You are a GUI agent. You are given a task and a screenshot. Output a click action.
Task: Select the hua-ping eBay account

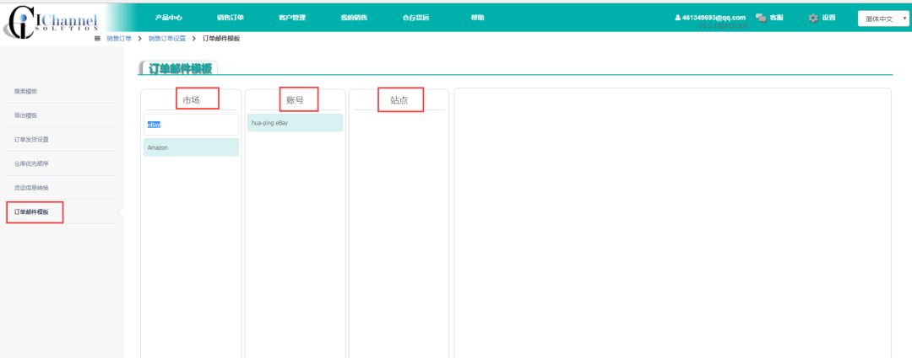tap(295, 123)
